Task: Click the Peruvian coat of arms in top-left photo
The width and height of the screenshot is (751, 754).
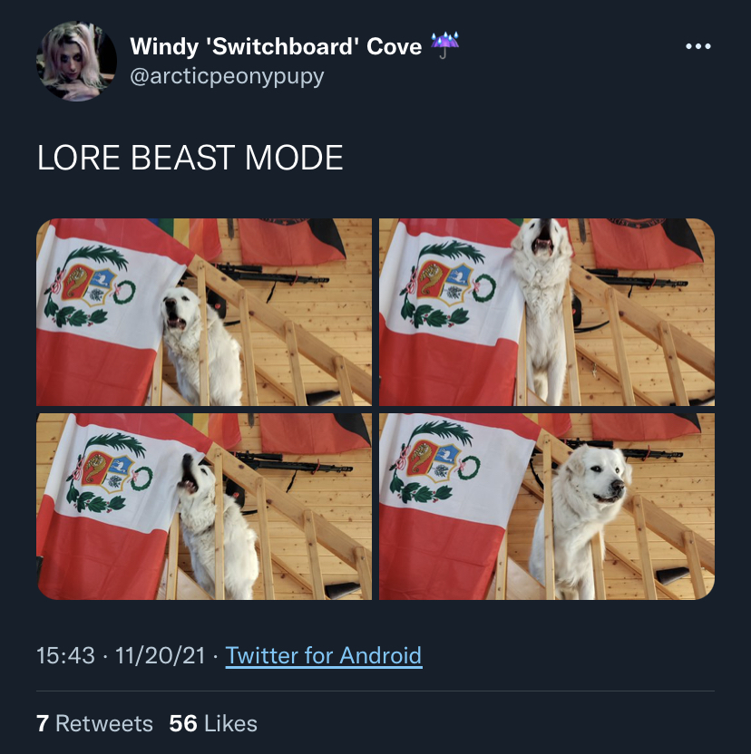Action: (x=90, y=285)
